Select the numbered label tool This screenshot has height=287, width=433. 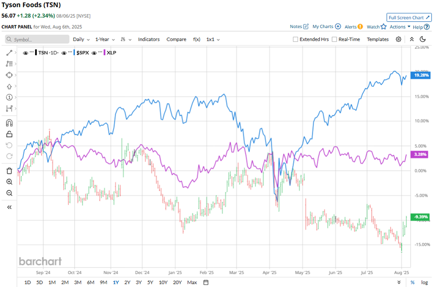(9, 97)
